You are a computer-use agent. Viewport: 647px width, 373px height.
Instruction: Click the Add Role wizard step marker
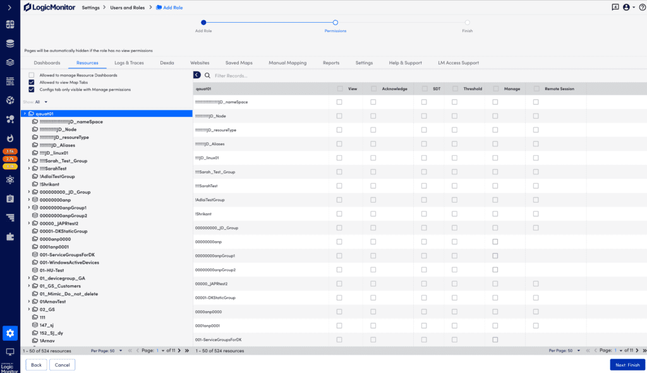pyautogui.click(x=203, y=23)
